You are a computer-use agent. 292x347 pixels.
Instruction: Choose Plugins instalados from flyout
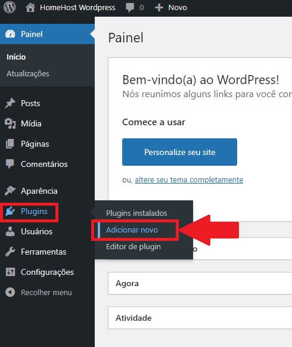click(x=136, y=213)
